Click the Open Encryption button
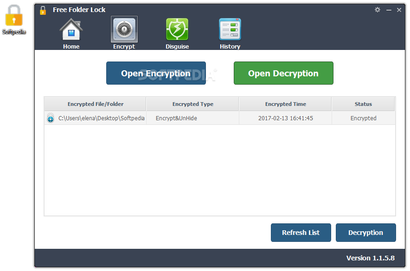The width and height of the screenshot is (410, 271). click(156, 73)
